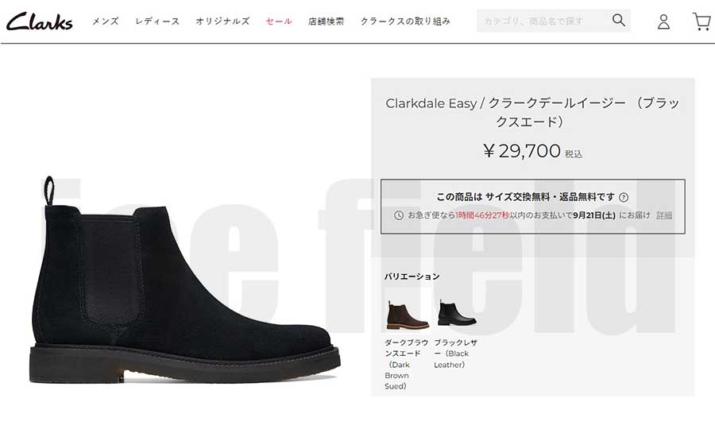Image resolution: width=715 pixels, height=437 pixels.
Task: Click the clock icon beside delivery info
Action: coord(399,215)
